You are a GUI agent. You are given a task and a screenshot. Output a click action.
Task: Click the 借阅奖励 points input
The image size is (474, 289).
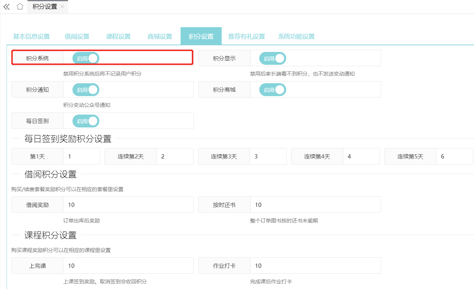(128, 205)
